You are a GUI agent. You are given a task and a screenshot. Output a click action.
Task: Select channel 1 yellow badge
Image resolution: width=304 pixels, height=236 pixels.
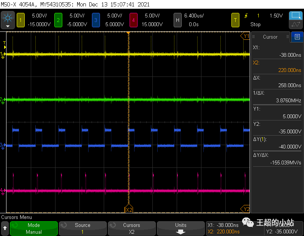click(20, 19)
